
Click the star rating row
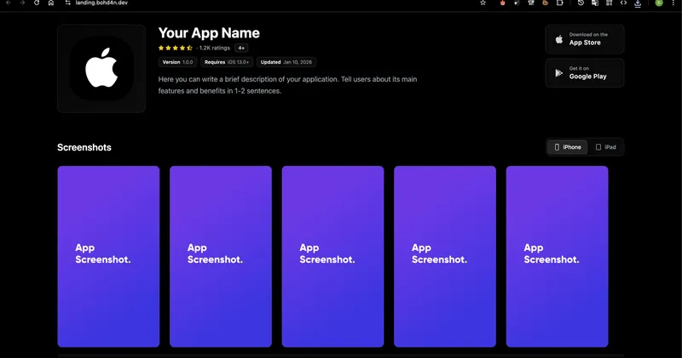click(176, 48)
